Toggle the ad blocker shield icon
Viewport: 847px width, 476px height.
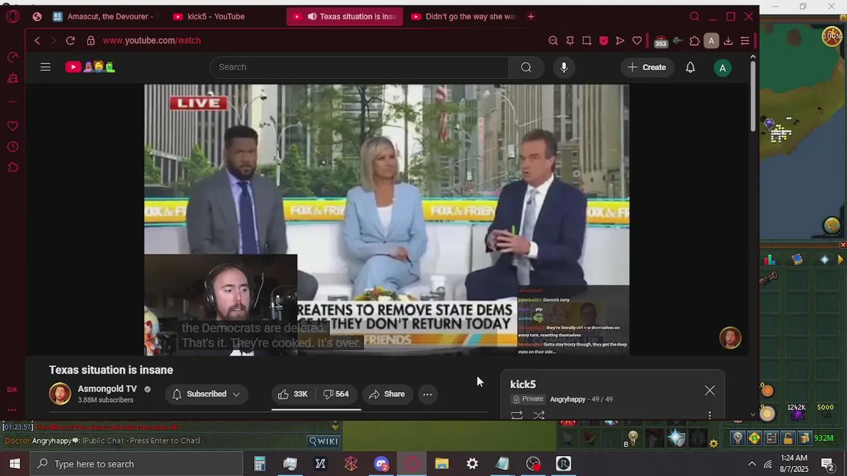coord(603,40)
